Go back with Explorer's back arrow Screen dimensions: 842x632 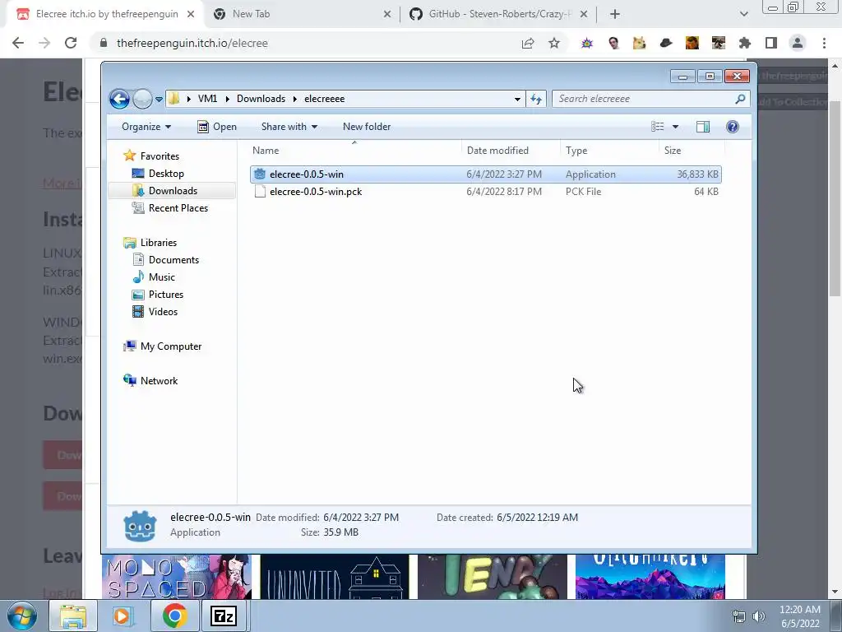(119, 99)
